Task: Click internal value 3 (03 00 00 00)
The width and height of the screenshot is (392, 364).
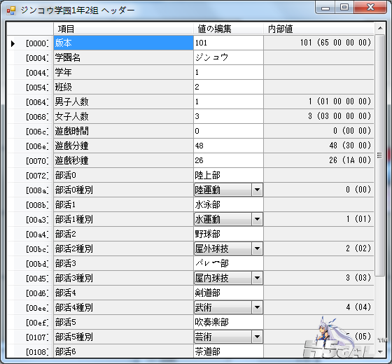Action: [x=318, y=116]
